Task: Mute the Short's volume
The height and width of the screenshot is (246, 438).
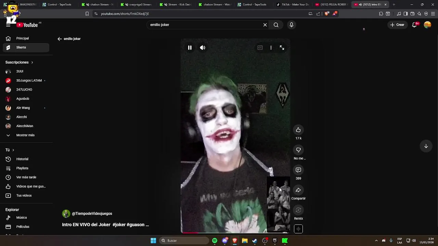Action: 203,48
